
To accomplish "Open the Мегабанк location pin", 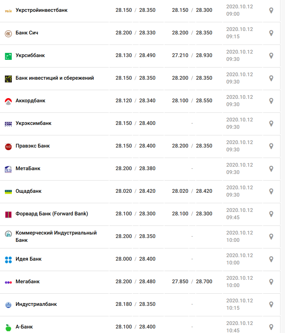I will point(271,282).
